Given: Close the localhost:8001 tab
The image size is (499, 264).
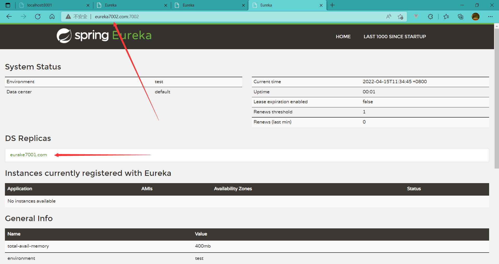Looking at the screenshot, I should [x=88, y=5].
